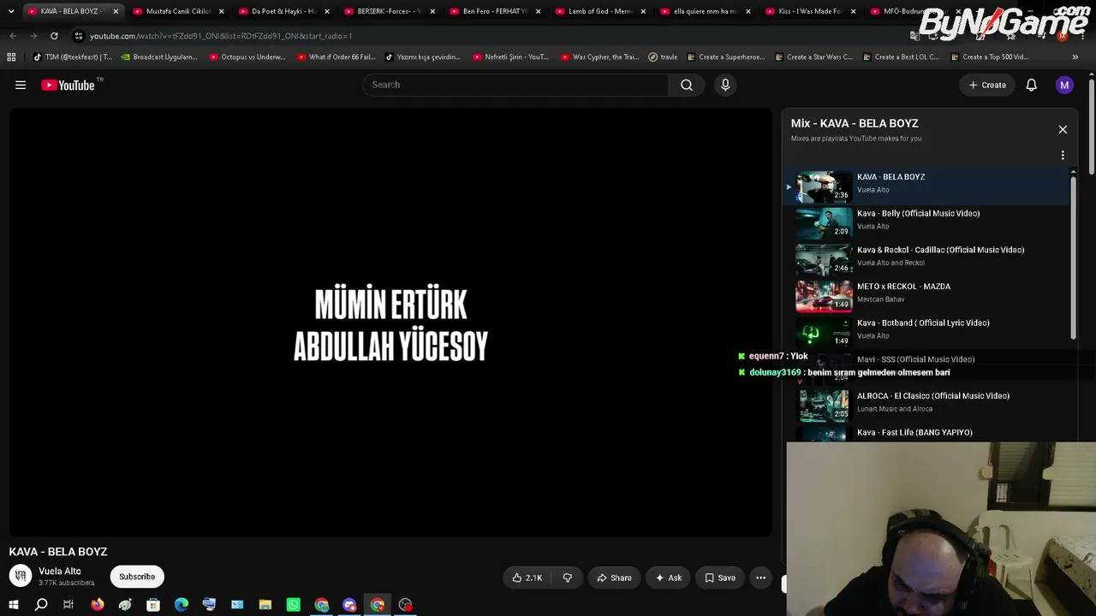This screenshot has height=616, width=1096.
Task: Close the Mix playlist panel
Action: [1063, 129]
